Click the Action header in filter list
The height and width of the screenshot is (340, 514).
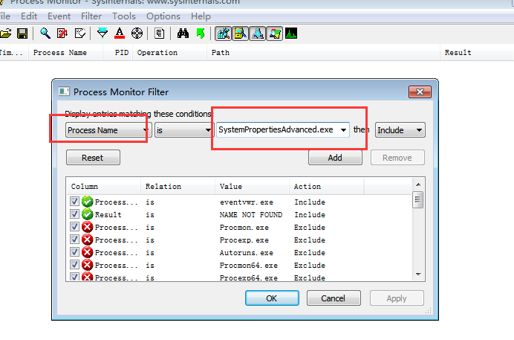tap(327, 187)
